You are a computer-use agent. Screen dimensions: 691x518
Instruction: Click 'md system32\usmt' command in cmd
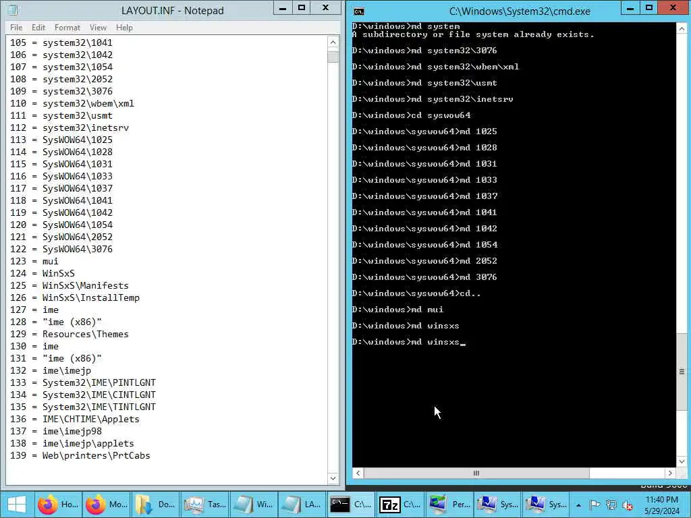click(x=454, y=83)
